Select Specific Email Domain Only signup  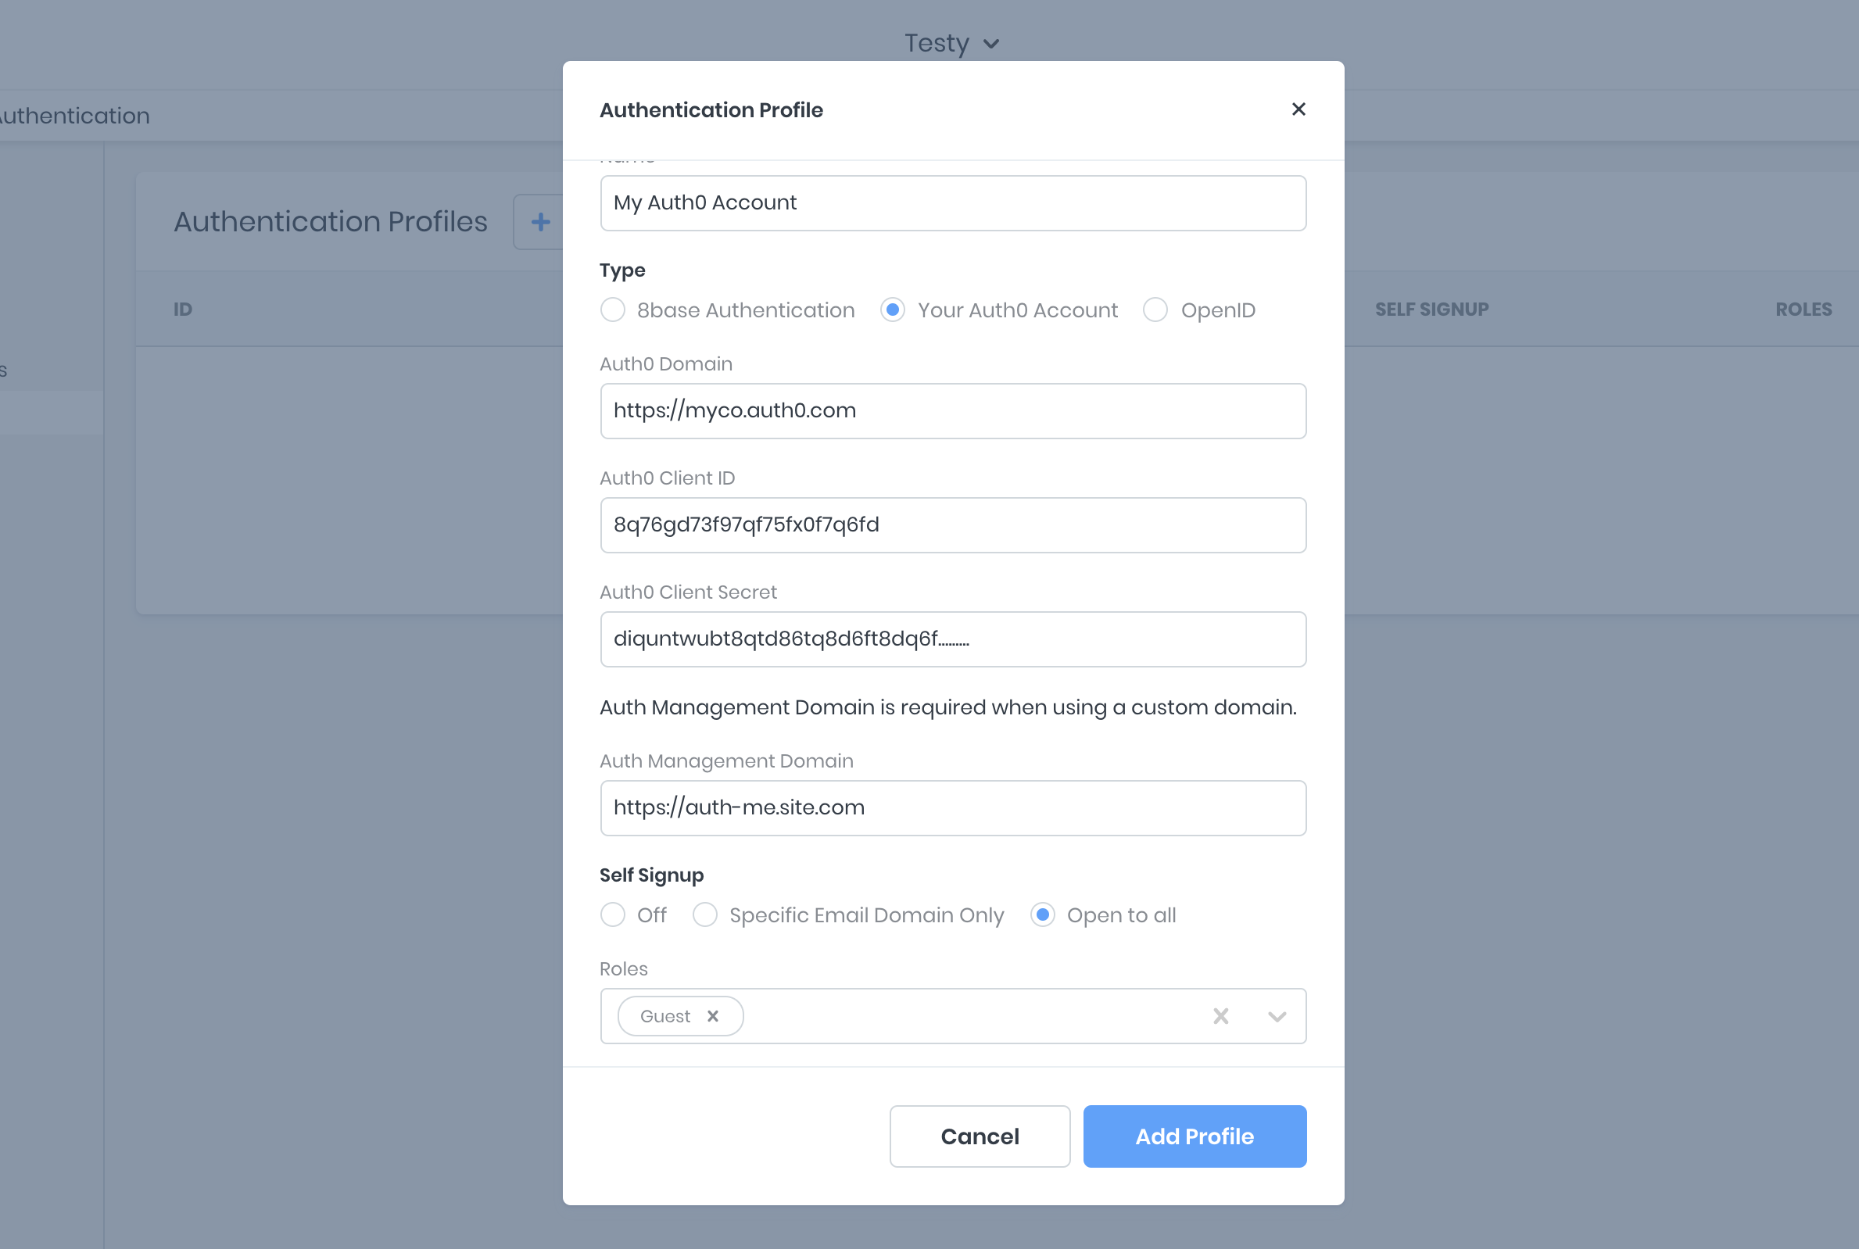coord(705,914)
